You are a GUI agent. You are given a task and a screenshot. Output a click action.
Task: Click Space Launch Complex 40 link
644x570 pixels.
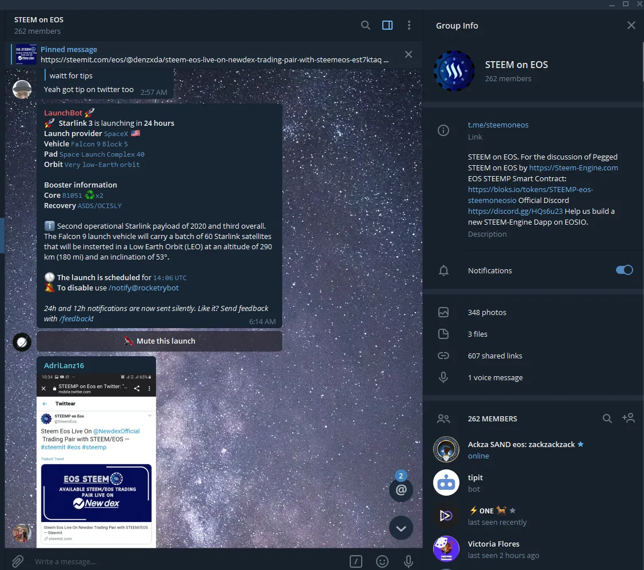[x=102, y=154]
